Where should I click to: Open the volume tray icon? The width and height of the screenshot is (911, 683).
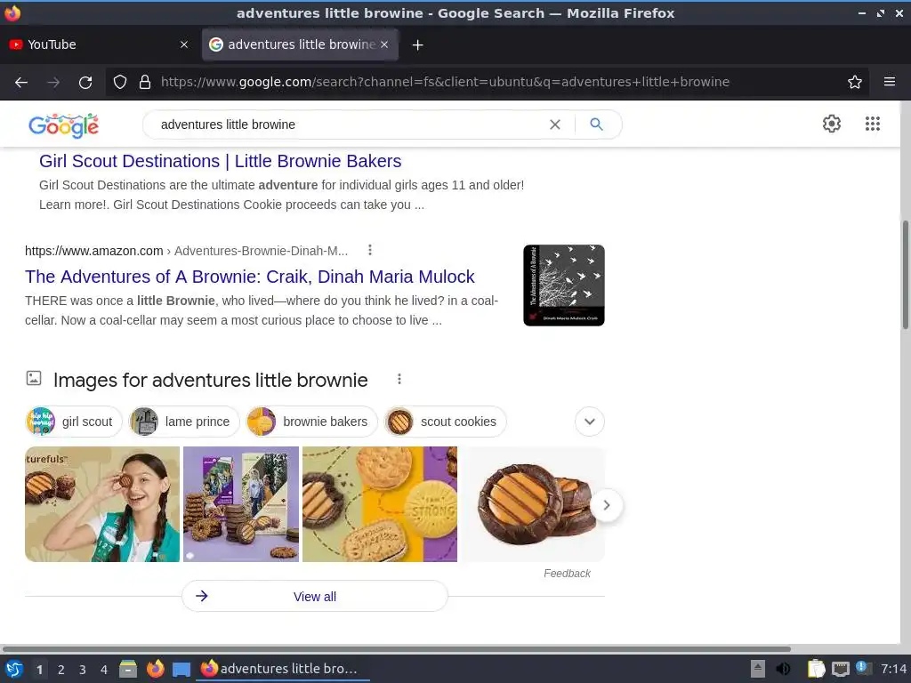783,669
